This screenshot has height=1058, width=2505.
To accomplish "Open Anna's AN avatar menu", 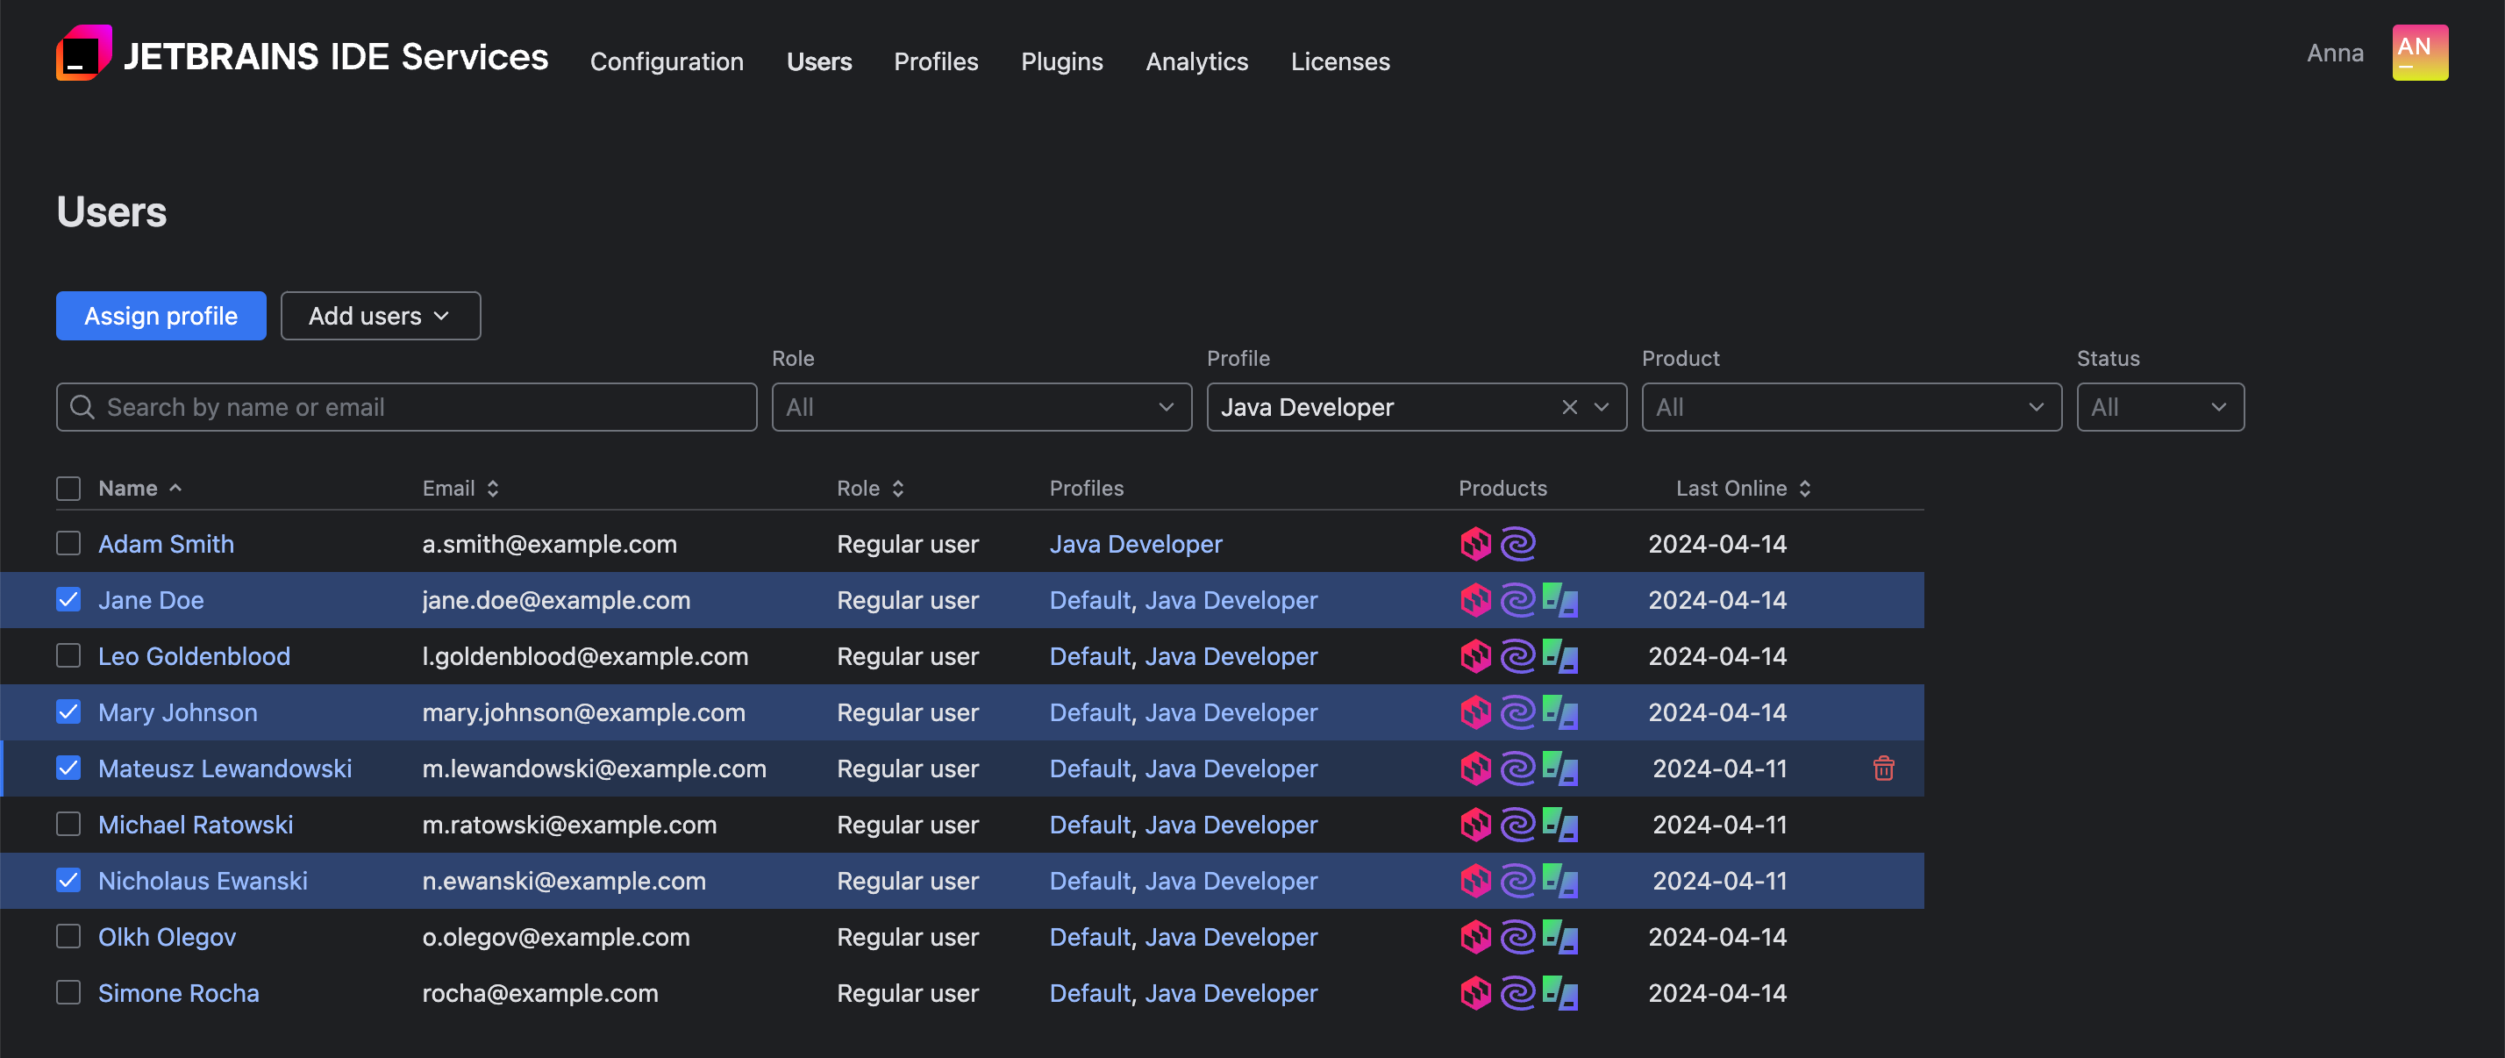I will (2419, 53).
